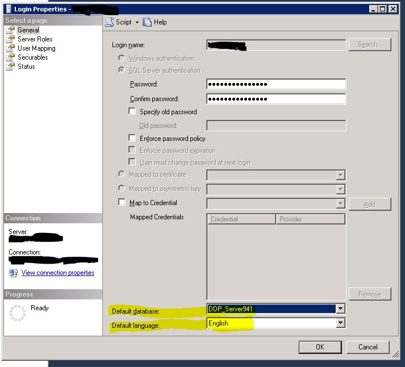Click the OK button
Screen dimensions: 405x367
pos(320,347)
